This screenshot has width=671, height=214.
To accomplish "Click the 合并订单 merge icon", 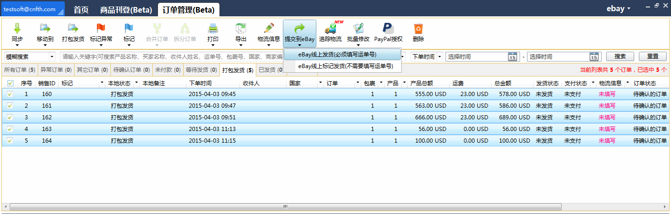I will [157, 28].
